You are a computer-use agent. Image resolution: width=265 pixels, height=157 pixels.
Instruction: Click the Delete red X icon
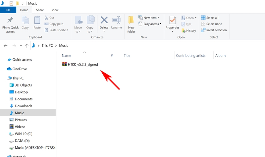click(x=104, y=20)
